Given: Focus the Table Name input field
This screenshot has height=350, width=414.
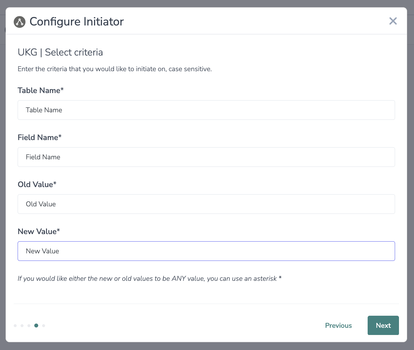Looking at the screenshot, I should click(x=206, y=110).
